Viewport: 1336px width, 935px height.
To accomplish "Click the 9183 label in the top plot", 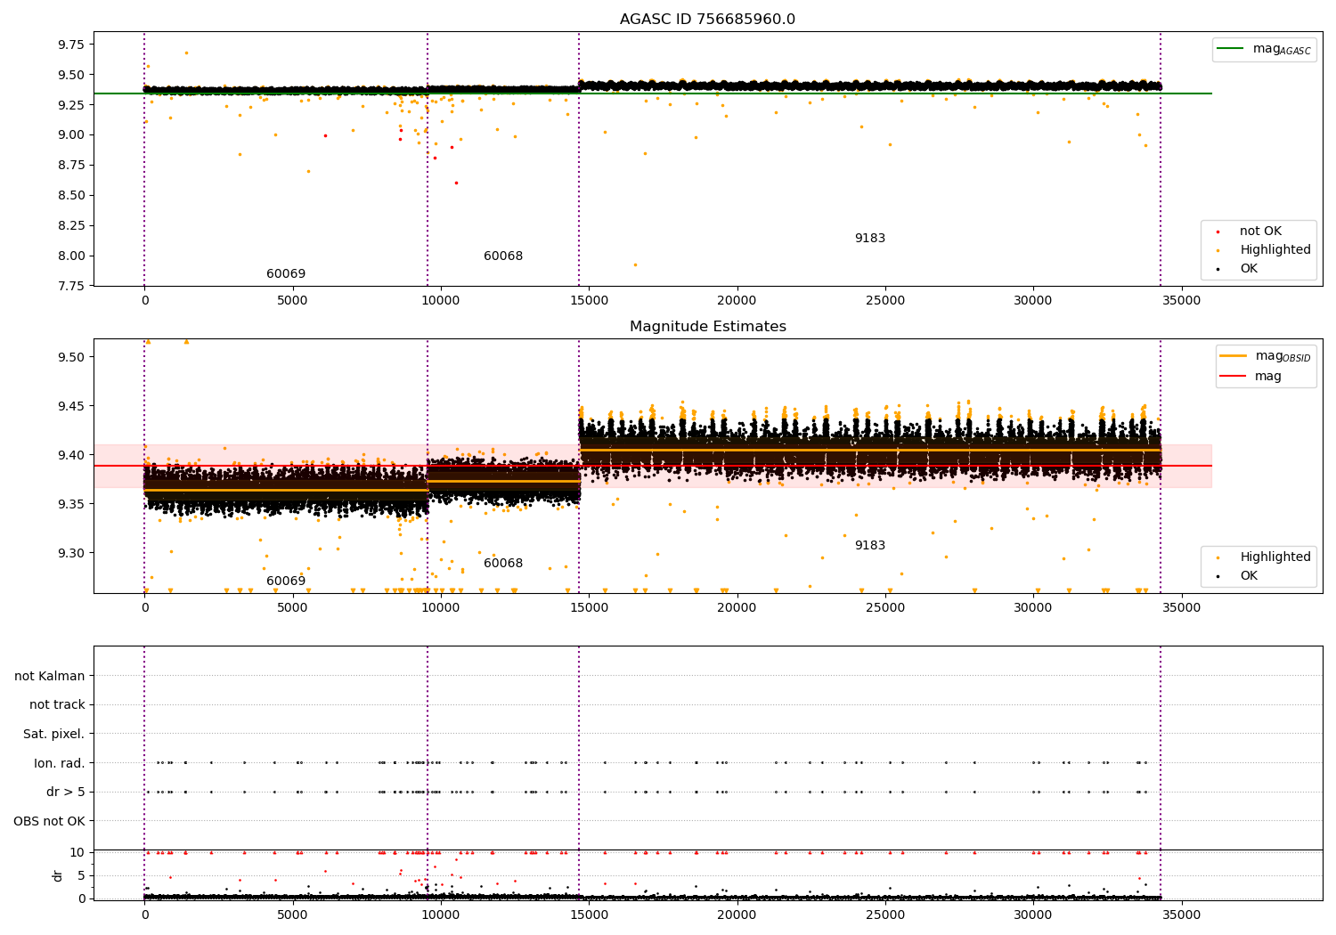I will click(870, 239).
